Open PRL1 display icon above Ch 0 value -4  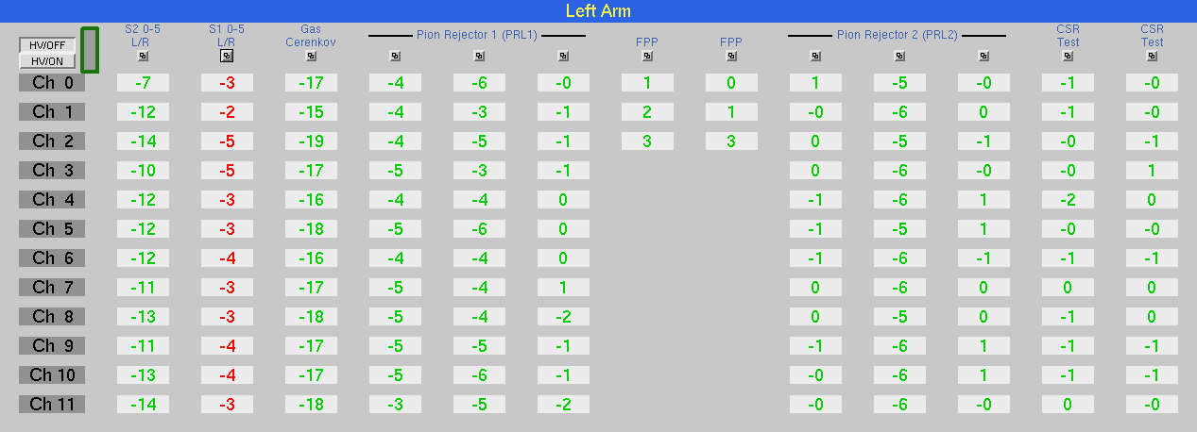coord(395,56)
